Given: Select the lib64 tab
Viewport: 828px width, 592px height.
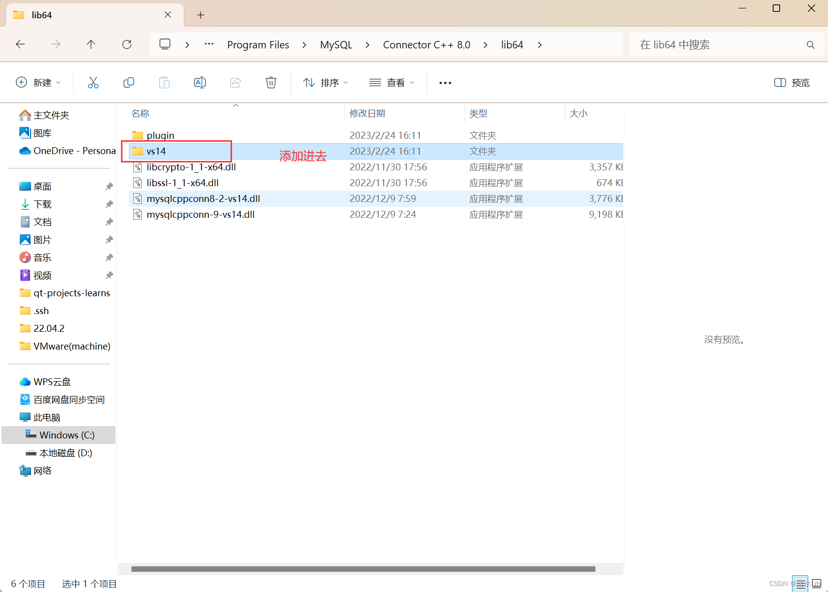Looking at the screenshot, I should tap(94, 15).
